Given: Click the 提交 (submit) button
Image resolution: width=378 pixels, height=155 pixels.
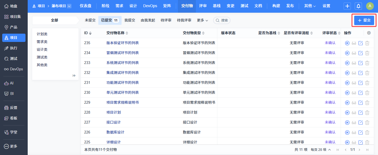Looking at the screenshot, I should tap(364, 20).
